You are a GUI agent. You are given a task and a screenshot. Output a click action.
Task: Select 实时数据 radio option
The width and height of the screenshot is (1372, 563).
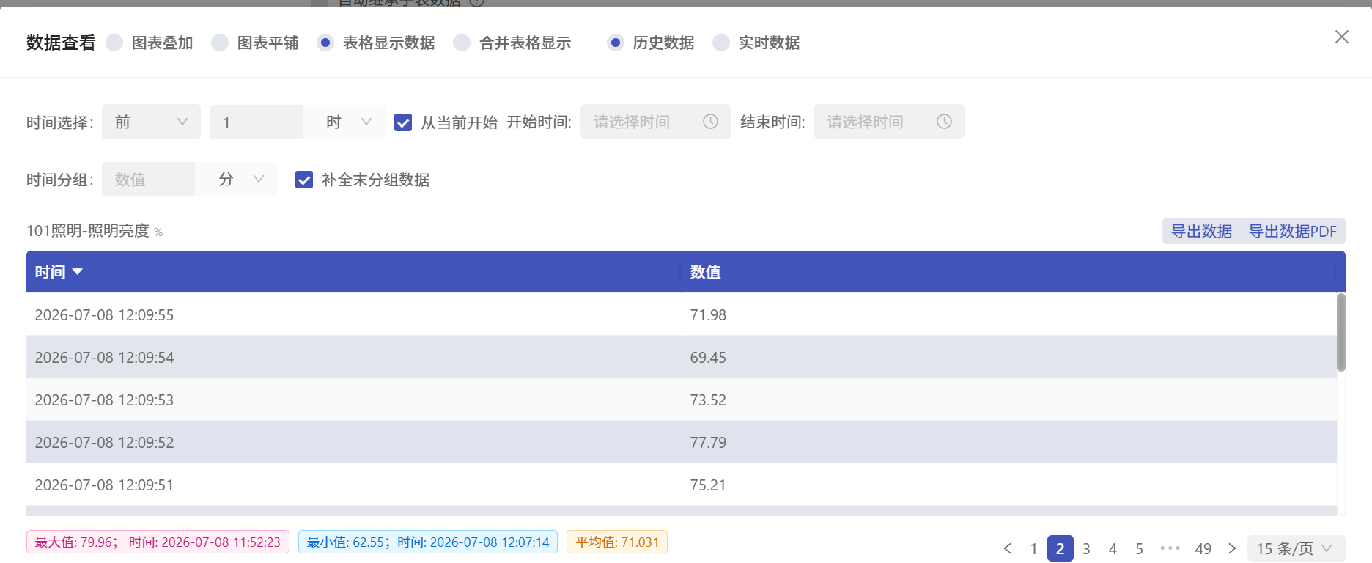tap(721, 43)
